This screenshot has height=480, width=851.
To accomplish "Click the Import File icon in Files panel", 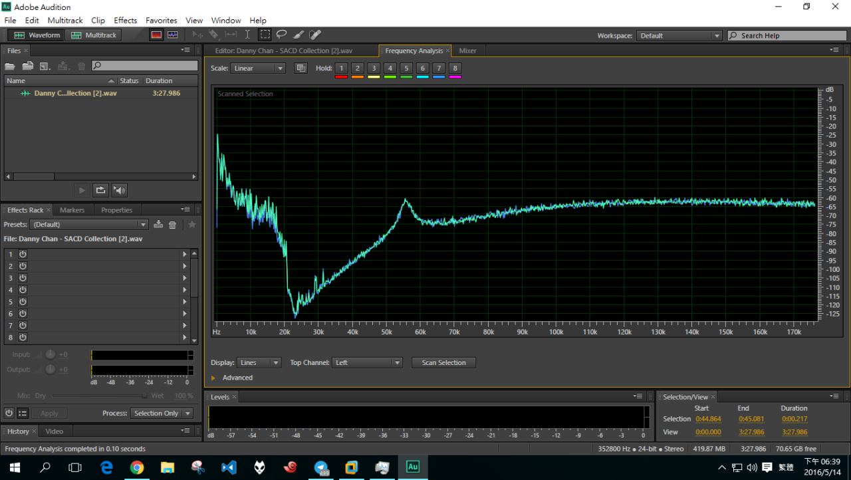I will click(x=28, y=66).
